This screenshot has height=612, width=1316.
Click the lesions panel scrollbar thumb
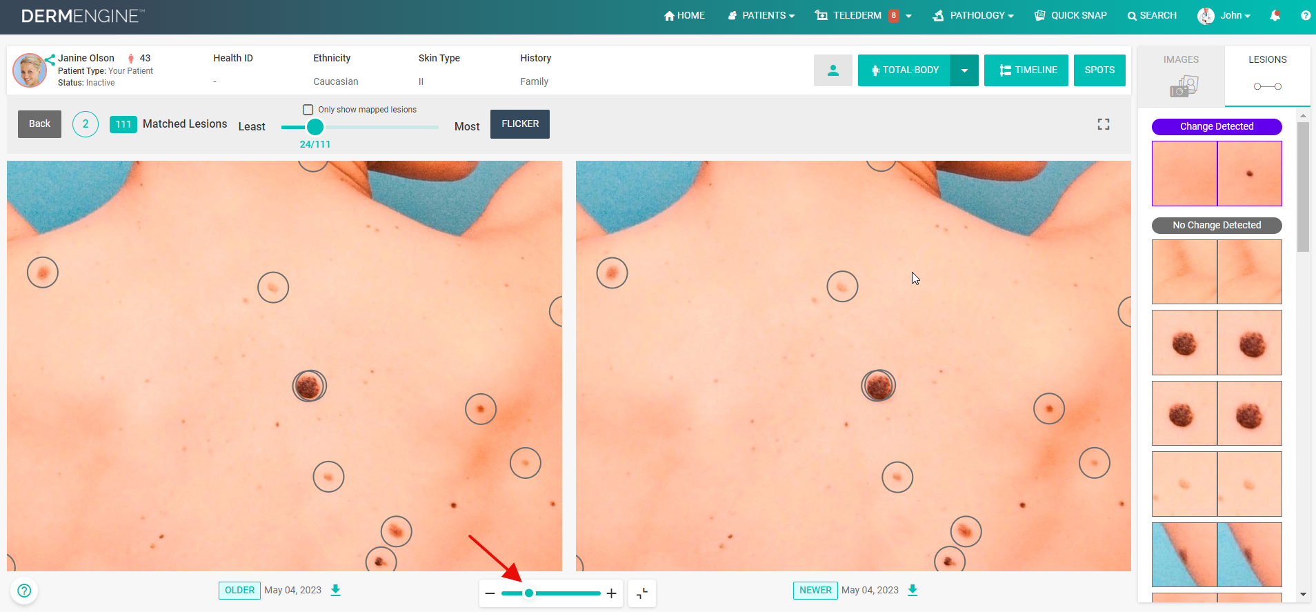point(1303,187)
